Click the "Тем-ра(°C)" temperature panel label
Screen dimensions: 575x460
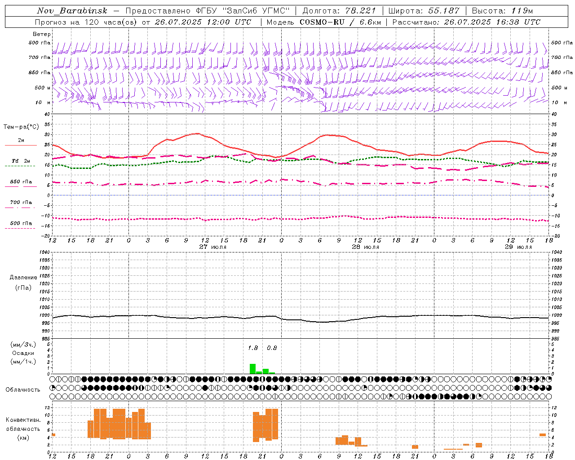[21, 127]
